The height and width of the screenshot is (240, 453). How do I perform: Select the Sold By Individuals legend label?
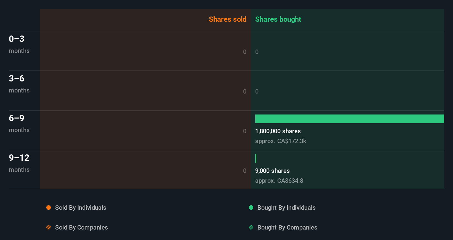pyautogui.click(x=81, y=208)
